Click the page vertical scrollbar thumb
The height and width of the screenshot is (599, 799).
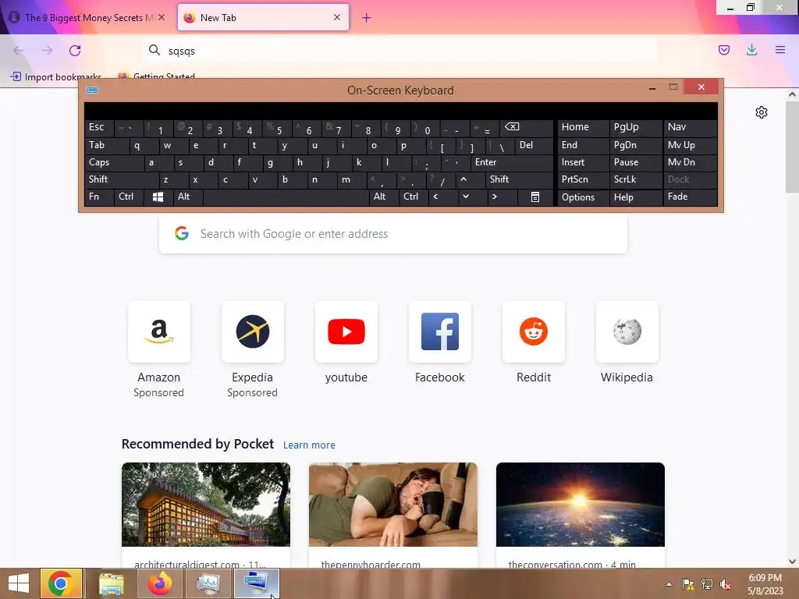tap(792, 147)
